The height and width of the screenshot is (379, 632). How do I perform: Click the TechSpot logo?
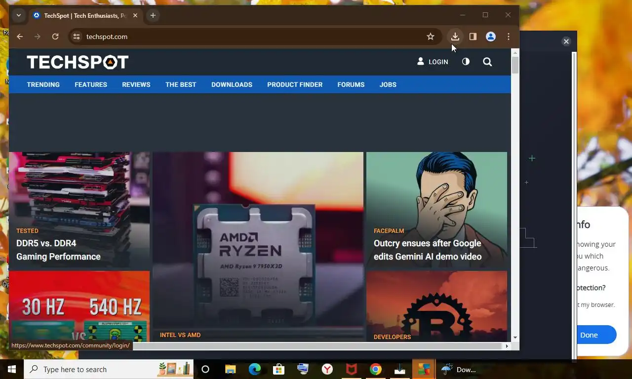(x=78, y=62)
